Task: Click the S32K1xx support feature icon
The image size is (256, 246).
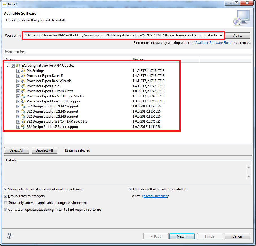Action: pyautogui.click(x=23, y=127)
